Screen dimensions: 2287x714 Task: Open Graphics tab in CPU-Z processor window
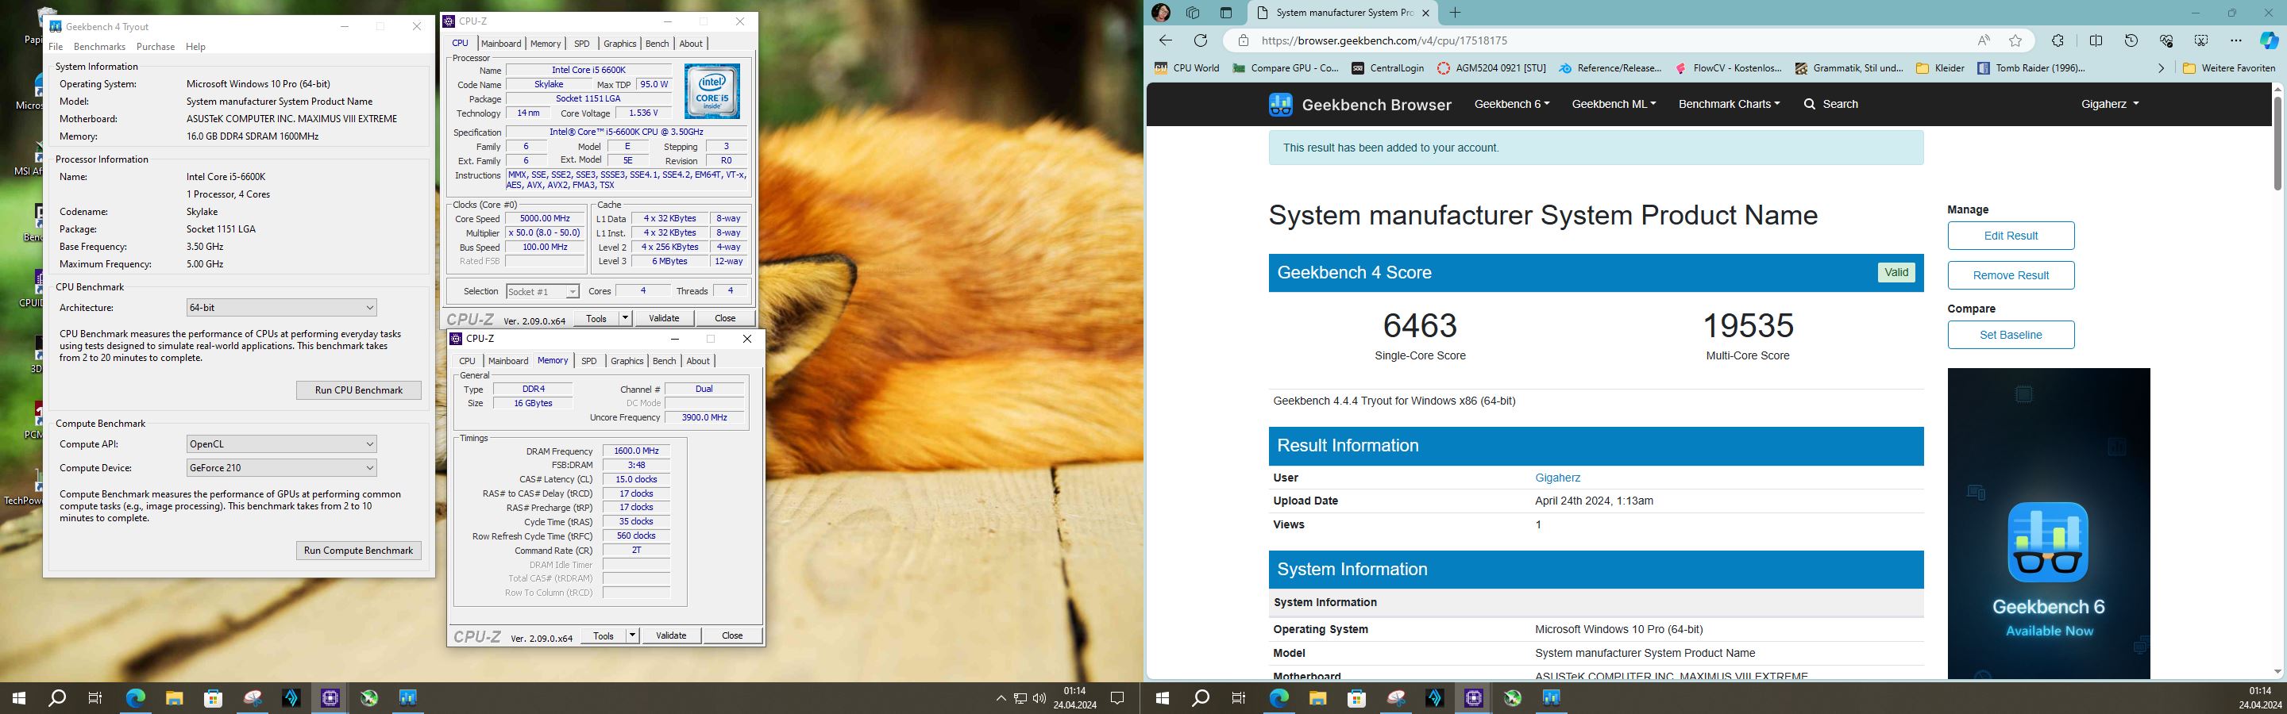coord(619,44)
